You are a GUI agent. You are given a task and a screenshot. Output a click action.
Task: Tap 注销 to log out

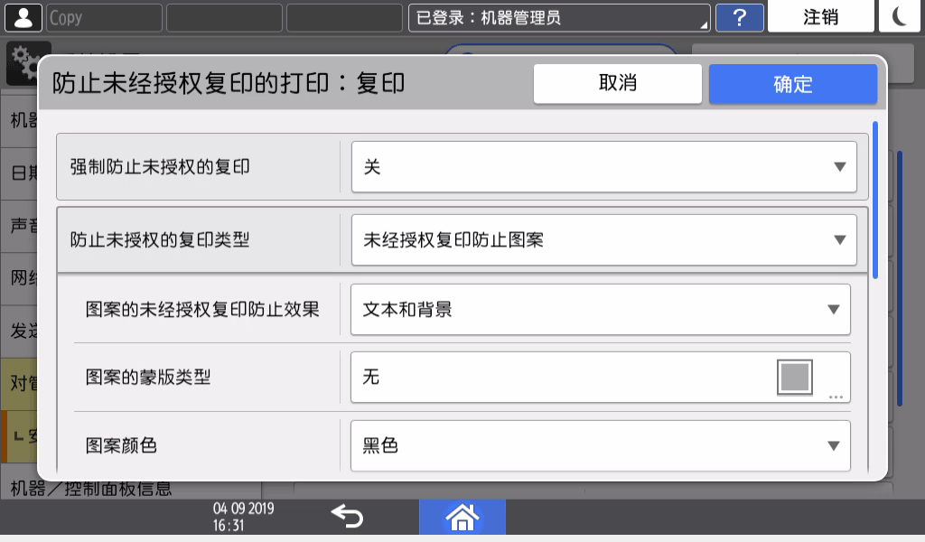(820, 14)
